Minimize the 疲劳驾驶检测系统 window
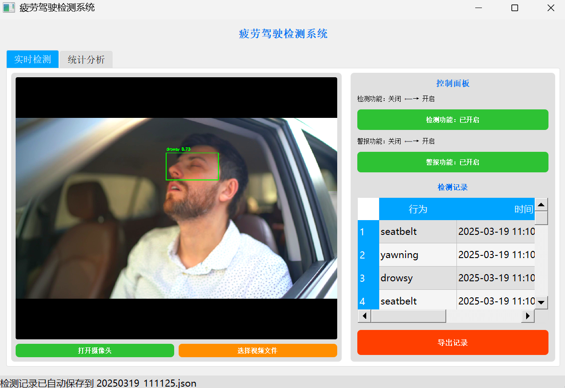 pyautogui.click(x=479, y=8)
